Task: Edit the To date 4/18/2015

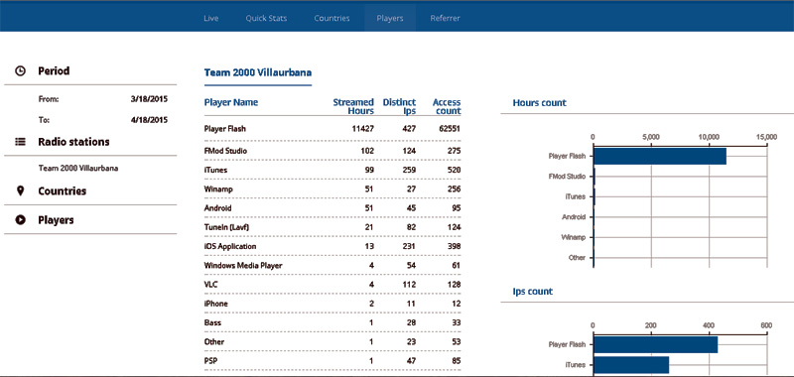Action: (x=149, y=120)
